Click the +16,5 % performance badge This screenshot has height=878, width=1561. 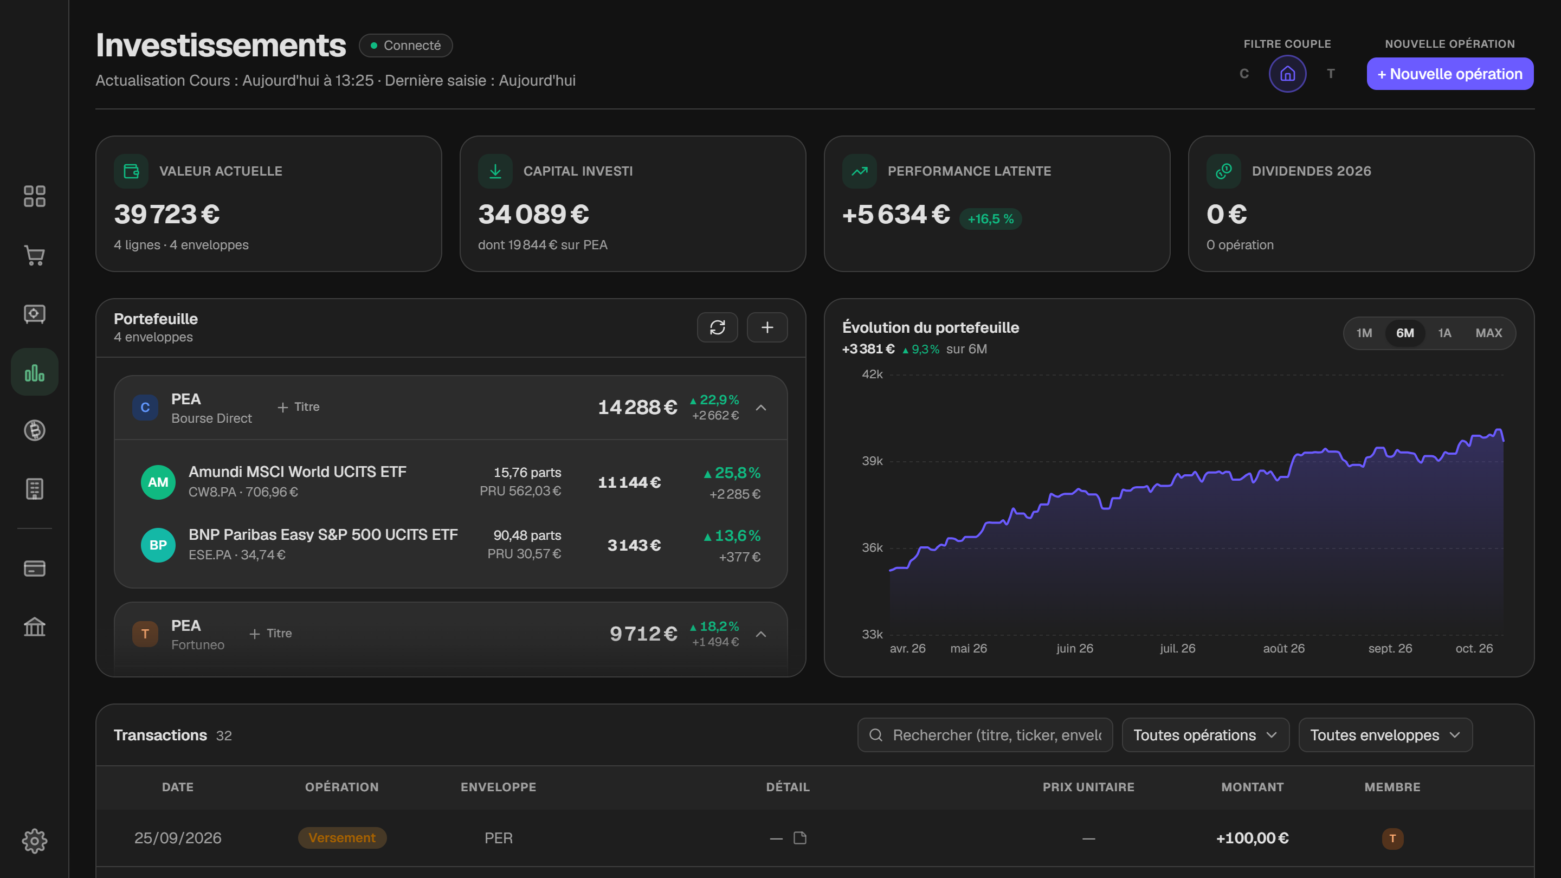point(990,219)
